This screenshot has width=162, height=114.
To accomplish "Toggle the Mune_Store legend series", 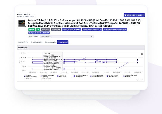I will pos(78,77).
